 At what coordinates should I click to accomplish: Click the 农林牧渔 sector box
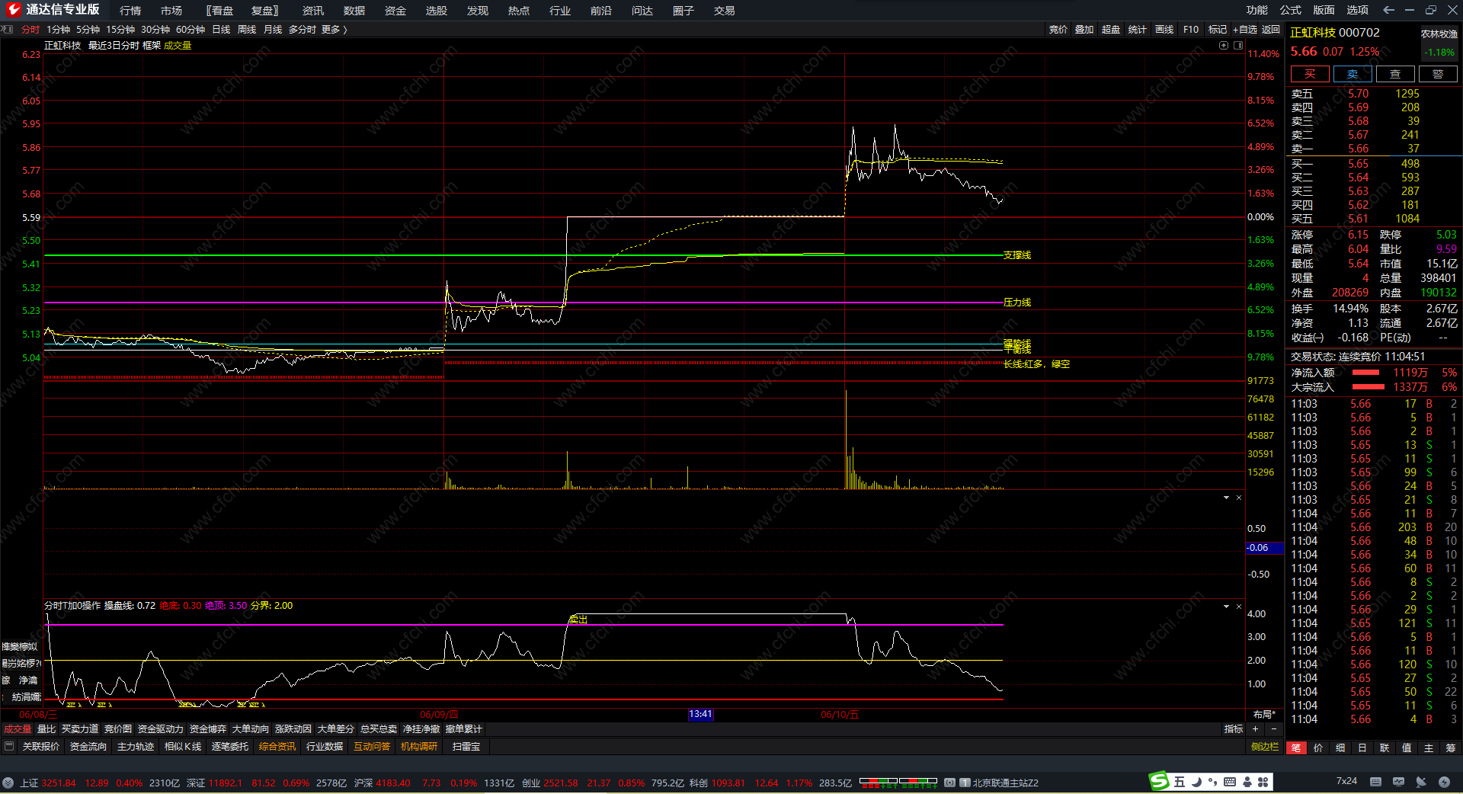pyautogui.click(x=1439, y=34)
